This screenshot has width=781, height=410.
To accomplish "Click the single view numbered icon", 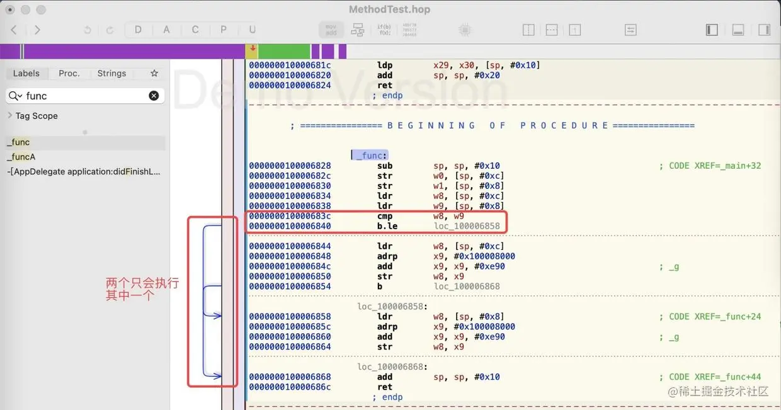I will 574,30.
